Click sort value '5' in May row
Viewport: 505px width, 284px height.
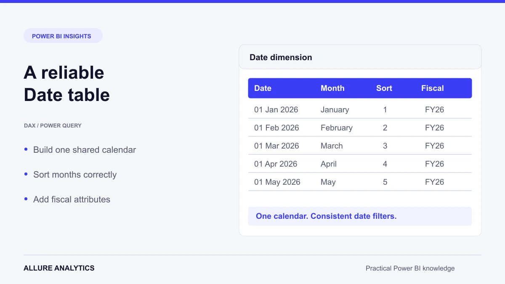[x=385, y=182]
